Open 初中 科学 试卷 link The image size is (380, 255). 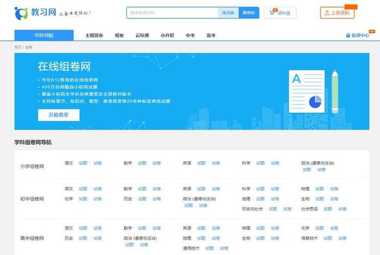click(275, 189)
